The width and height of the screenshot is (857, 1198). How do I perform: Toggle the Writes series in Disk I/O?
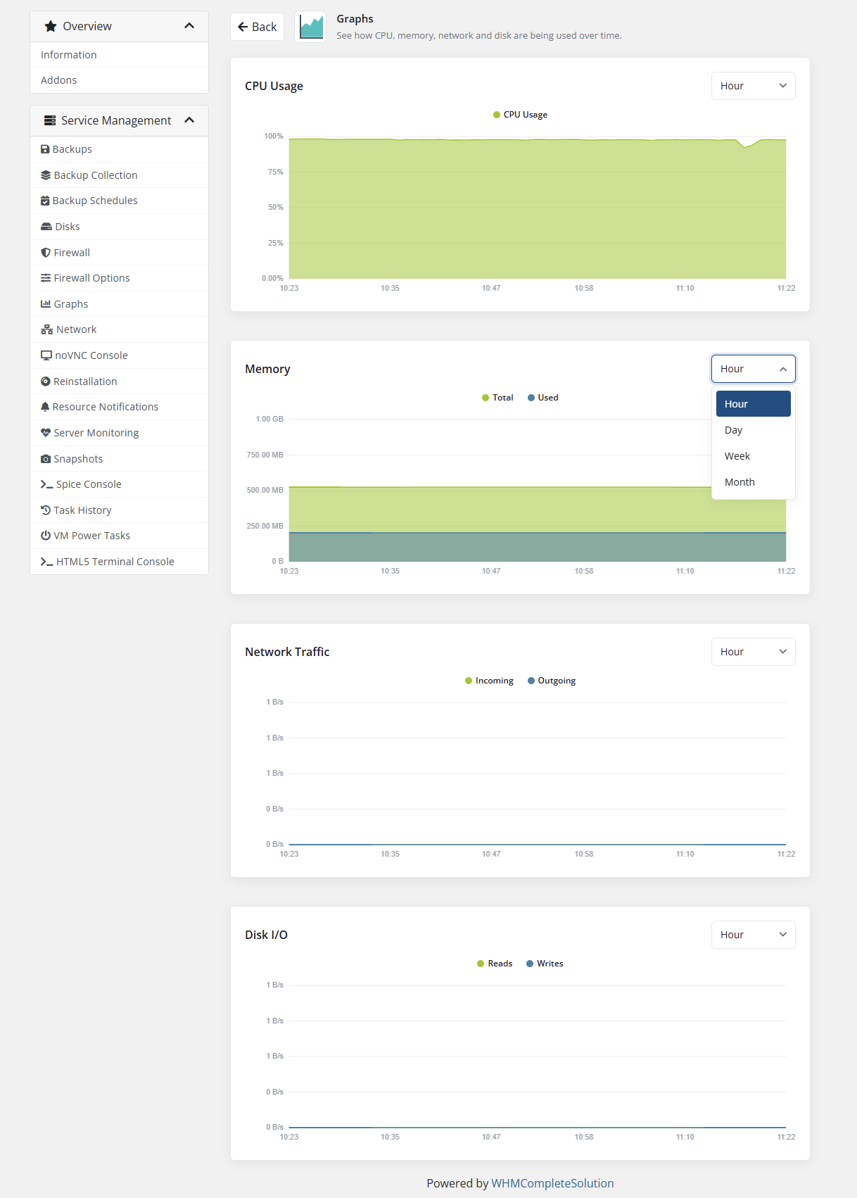[x=545, y=964]
